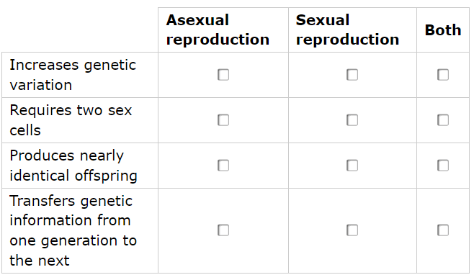Click the Transfers genetic information row label
Screen dimensions: 474x280
(73, 230)
